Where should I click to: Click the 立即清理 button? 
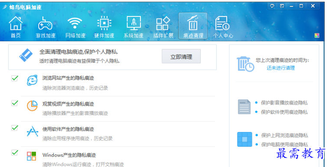(x=181, y=56)
